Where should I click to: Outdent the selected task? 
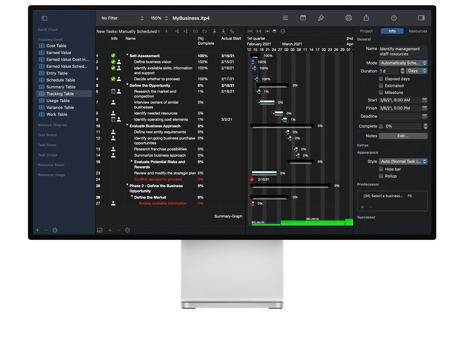185,31
